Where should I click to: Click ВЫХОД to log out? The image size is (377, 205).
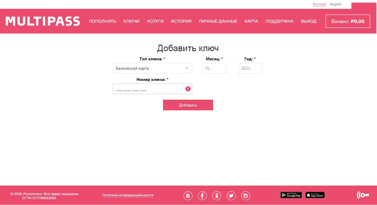click(308, 21)
